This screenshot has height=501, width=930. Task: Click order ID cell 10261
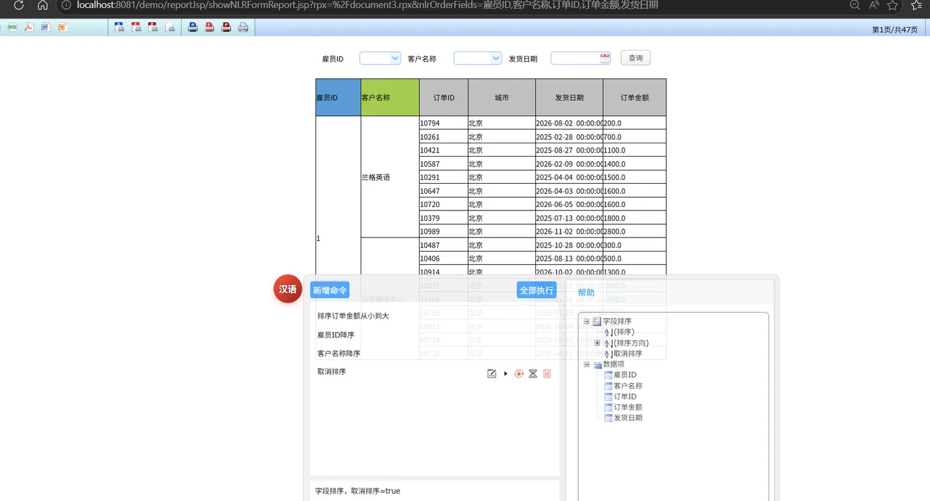[444, 137]
